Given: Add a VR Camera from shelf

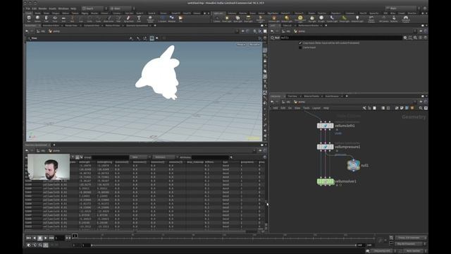Looking at the screenshot, I should [x=383, y=19].
